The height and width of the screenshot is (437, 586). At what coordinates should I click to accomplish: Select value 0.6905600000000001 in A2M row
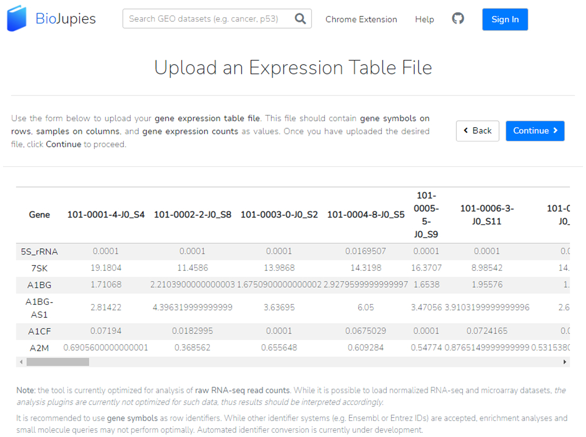[106, 347]
